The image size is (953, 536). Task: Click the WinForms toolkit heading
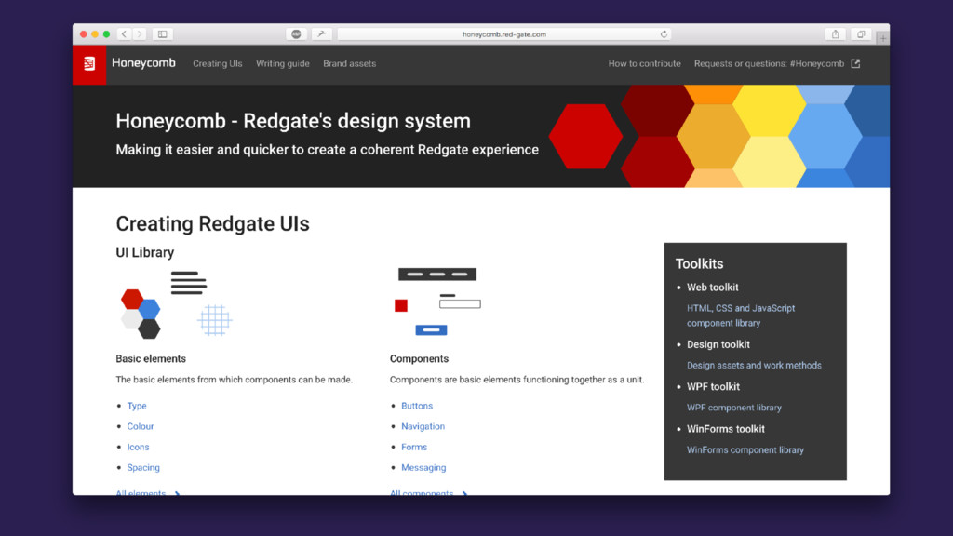tap(726, 428)
